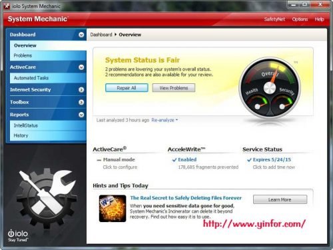
Task: Open the Options menu
Action: coord(300,19)
